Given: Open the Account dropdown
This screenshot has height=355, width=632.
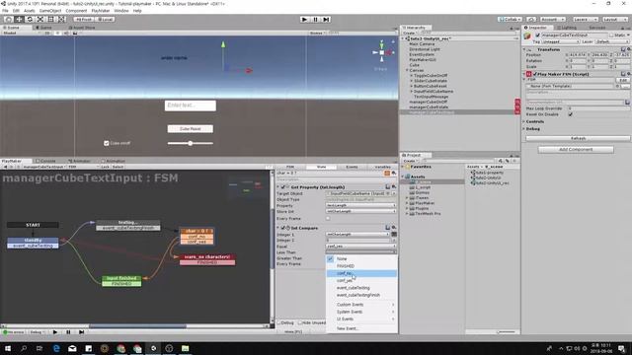Looking at the screenshot, I should 553,20.
